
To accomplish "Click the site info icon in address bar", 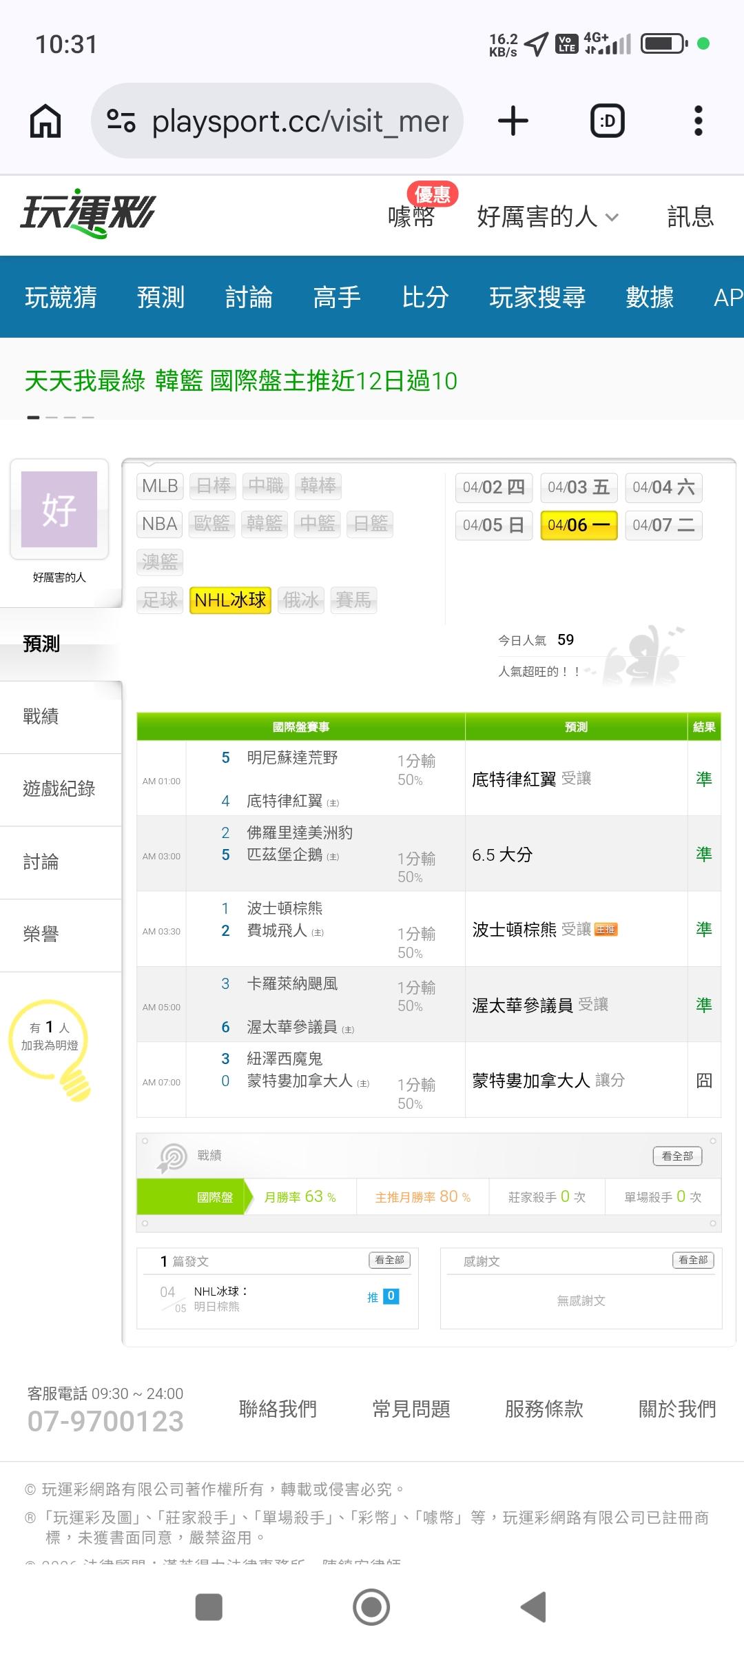I will (121, 121).
